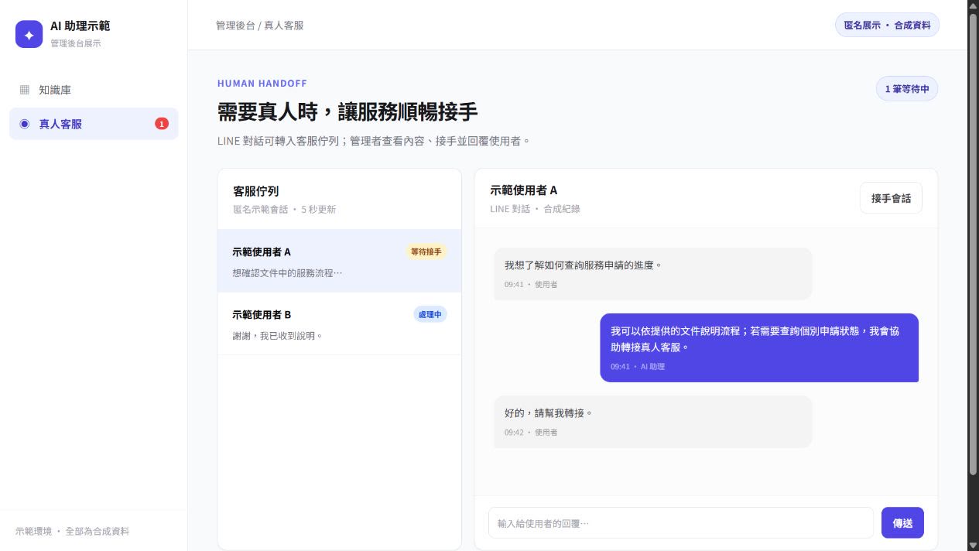Click the red notification badge on 真人客服
Screen dimensions: 979x551
click(x=162, y=124)
